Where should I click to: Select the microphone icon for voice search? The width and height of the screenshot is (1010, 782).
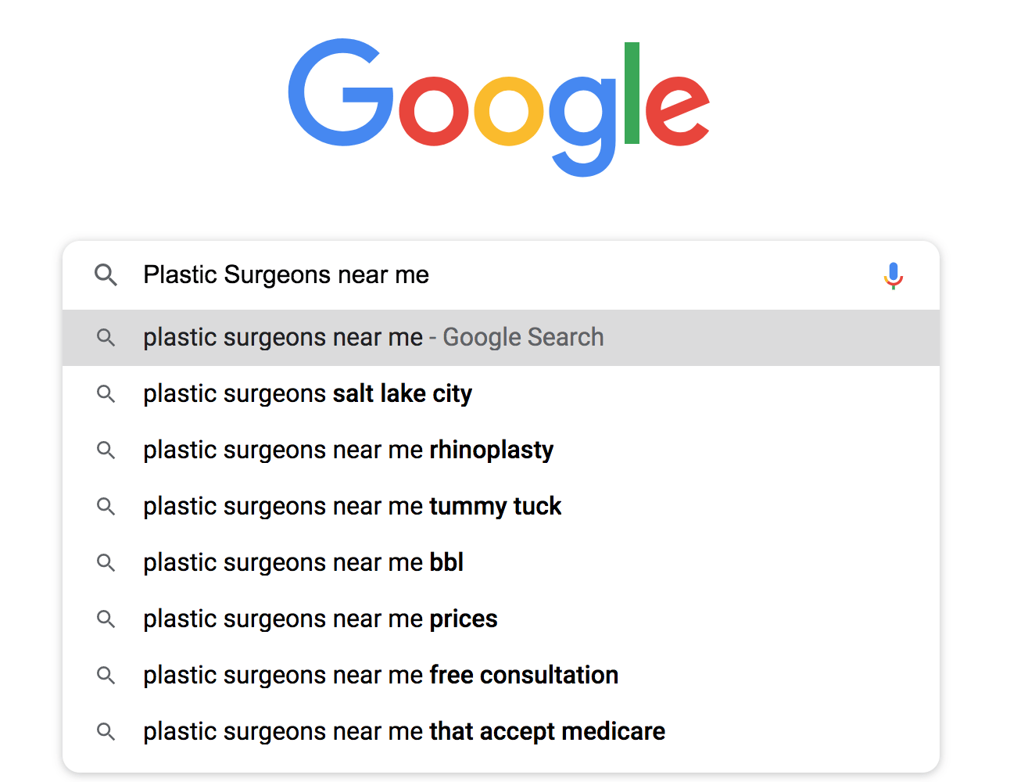pos(893,275)
